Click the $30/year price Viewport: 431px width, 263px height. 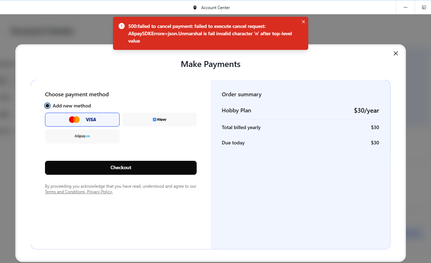366,111
